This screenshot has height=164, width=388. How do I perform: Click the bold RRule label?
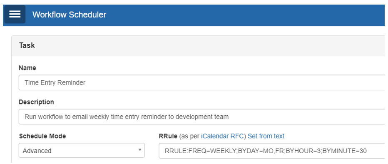168,136
